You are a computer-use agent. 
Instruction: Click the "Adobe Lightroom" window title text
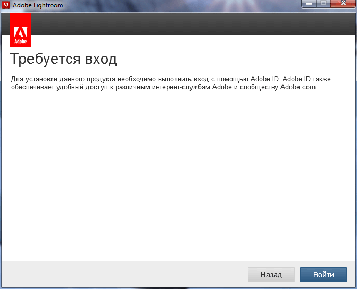[x=35, y=5]
